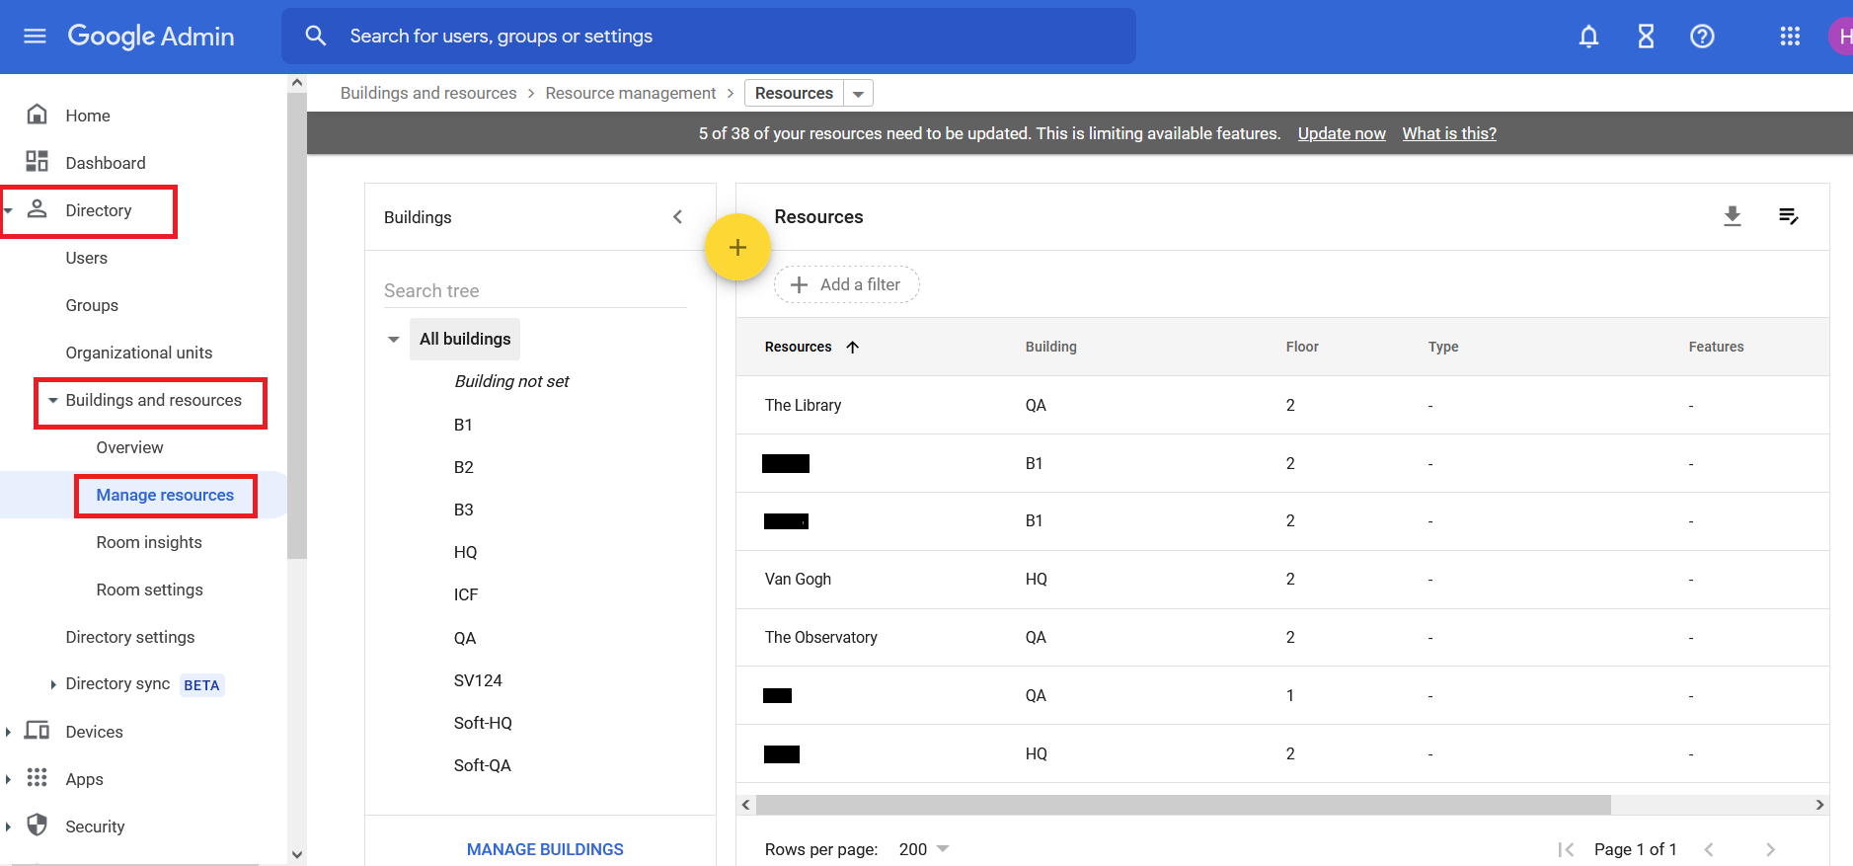The height and width of the screenshot is (866, 1853).
Task: Open the hourglass tasks icon
Action: [1646, 37]
